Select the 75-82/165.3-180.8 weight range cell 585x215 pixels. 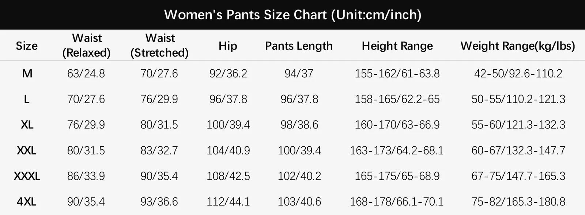518,202
